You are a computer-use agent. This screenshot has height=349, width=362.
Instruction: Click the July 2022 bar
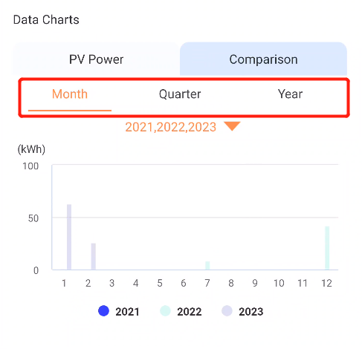[x=207, y=265]
